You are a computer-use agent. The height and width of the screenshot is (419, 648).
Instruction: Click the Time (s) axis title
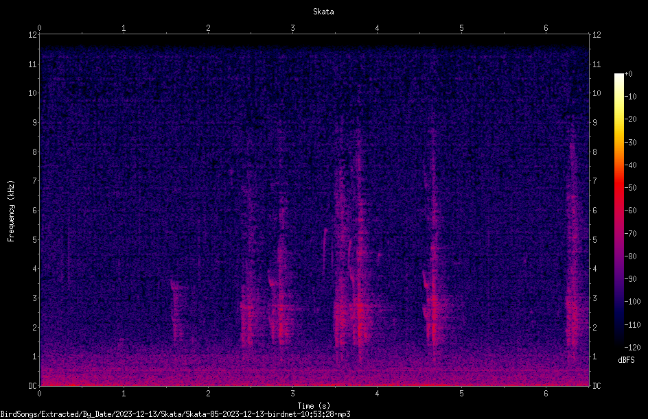tap(314, 406)
